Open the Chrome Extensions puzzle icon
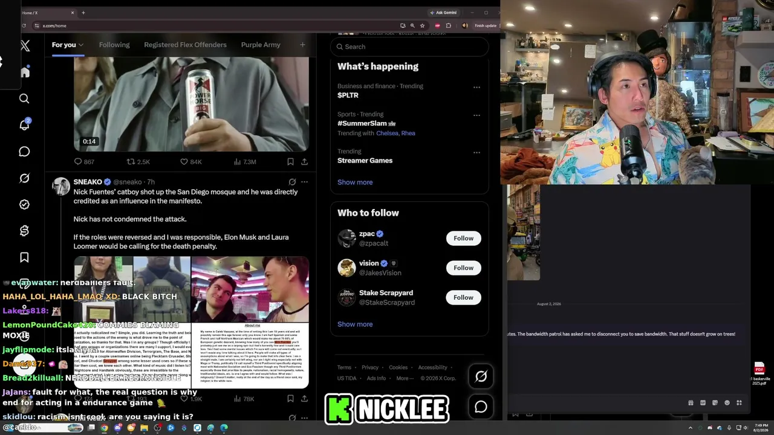 [448, 25]
